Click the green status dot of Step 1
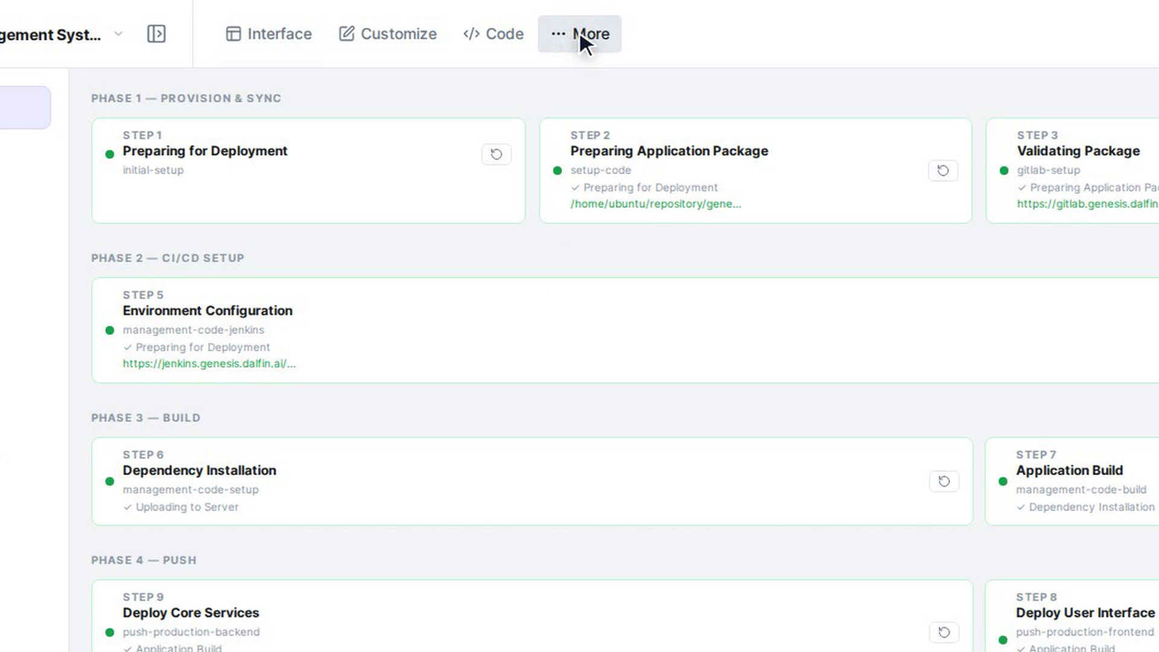Viewport: 1159px width, 652px height. tap(109, 155)
